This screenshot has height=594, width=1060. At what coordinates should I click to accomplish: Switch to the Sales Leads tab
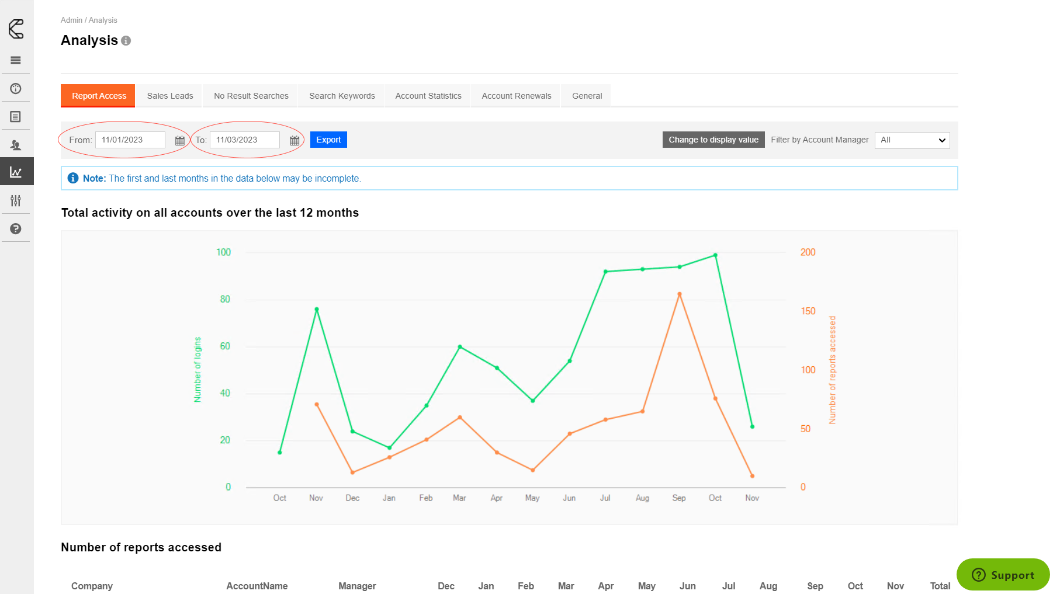[170, 96]
